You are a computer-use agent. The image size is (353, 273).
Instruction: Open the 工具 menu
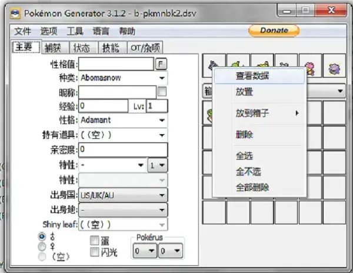(75, 31)
